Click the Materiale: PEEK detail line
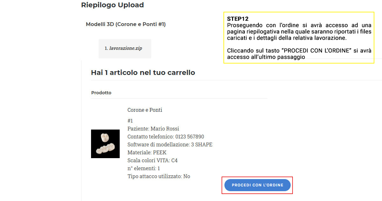 [x=147, y=152]
